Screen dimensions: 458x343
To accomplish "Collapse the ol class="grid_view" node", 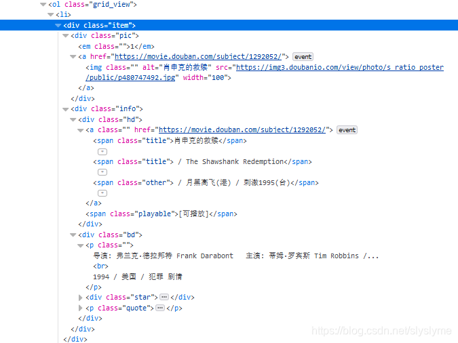I will pos(43,4).
